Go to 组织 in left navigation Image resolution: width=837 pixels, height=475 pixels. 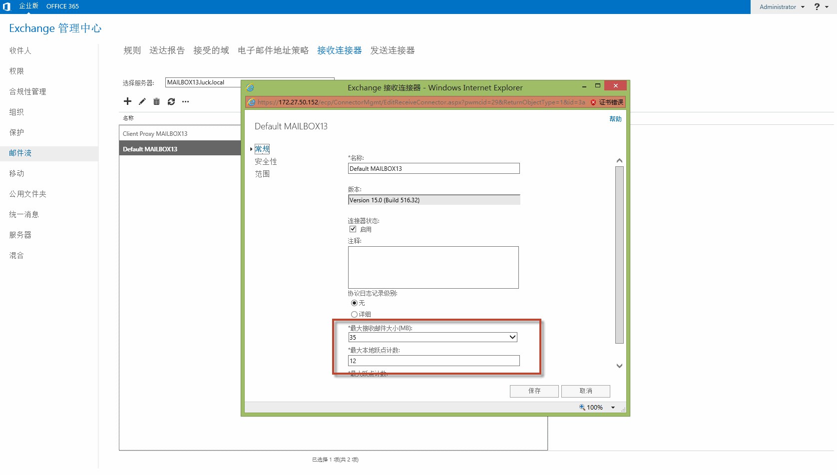pyautogui.click(x=16, y=112)
